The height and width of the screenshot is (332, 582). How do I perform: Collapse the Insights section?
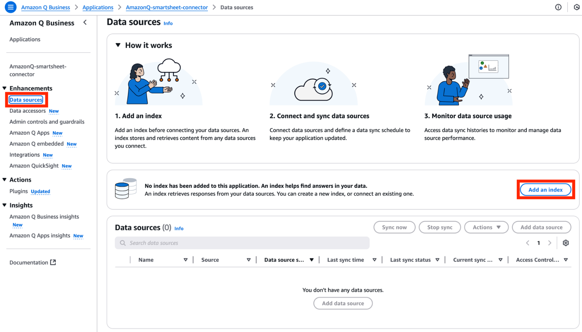[4, 205]
